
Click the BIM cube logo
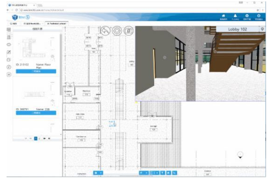pos(15,17)
